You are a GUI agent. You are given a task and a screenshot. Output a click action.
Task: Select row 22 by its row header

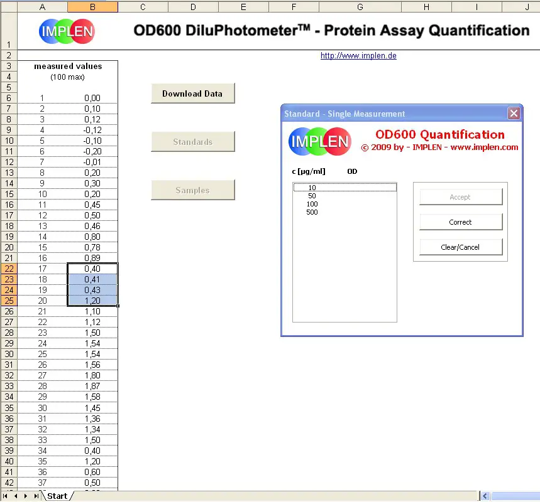8,269
